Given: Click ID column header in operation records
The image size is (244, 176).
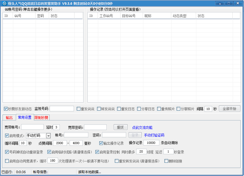Looking at the screenshot, I should pos(93,16).
